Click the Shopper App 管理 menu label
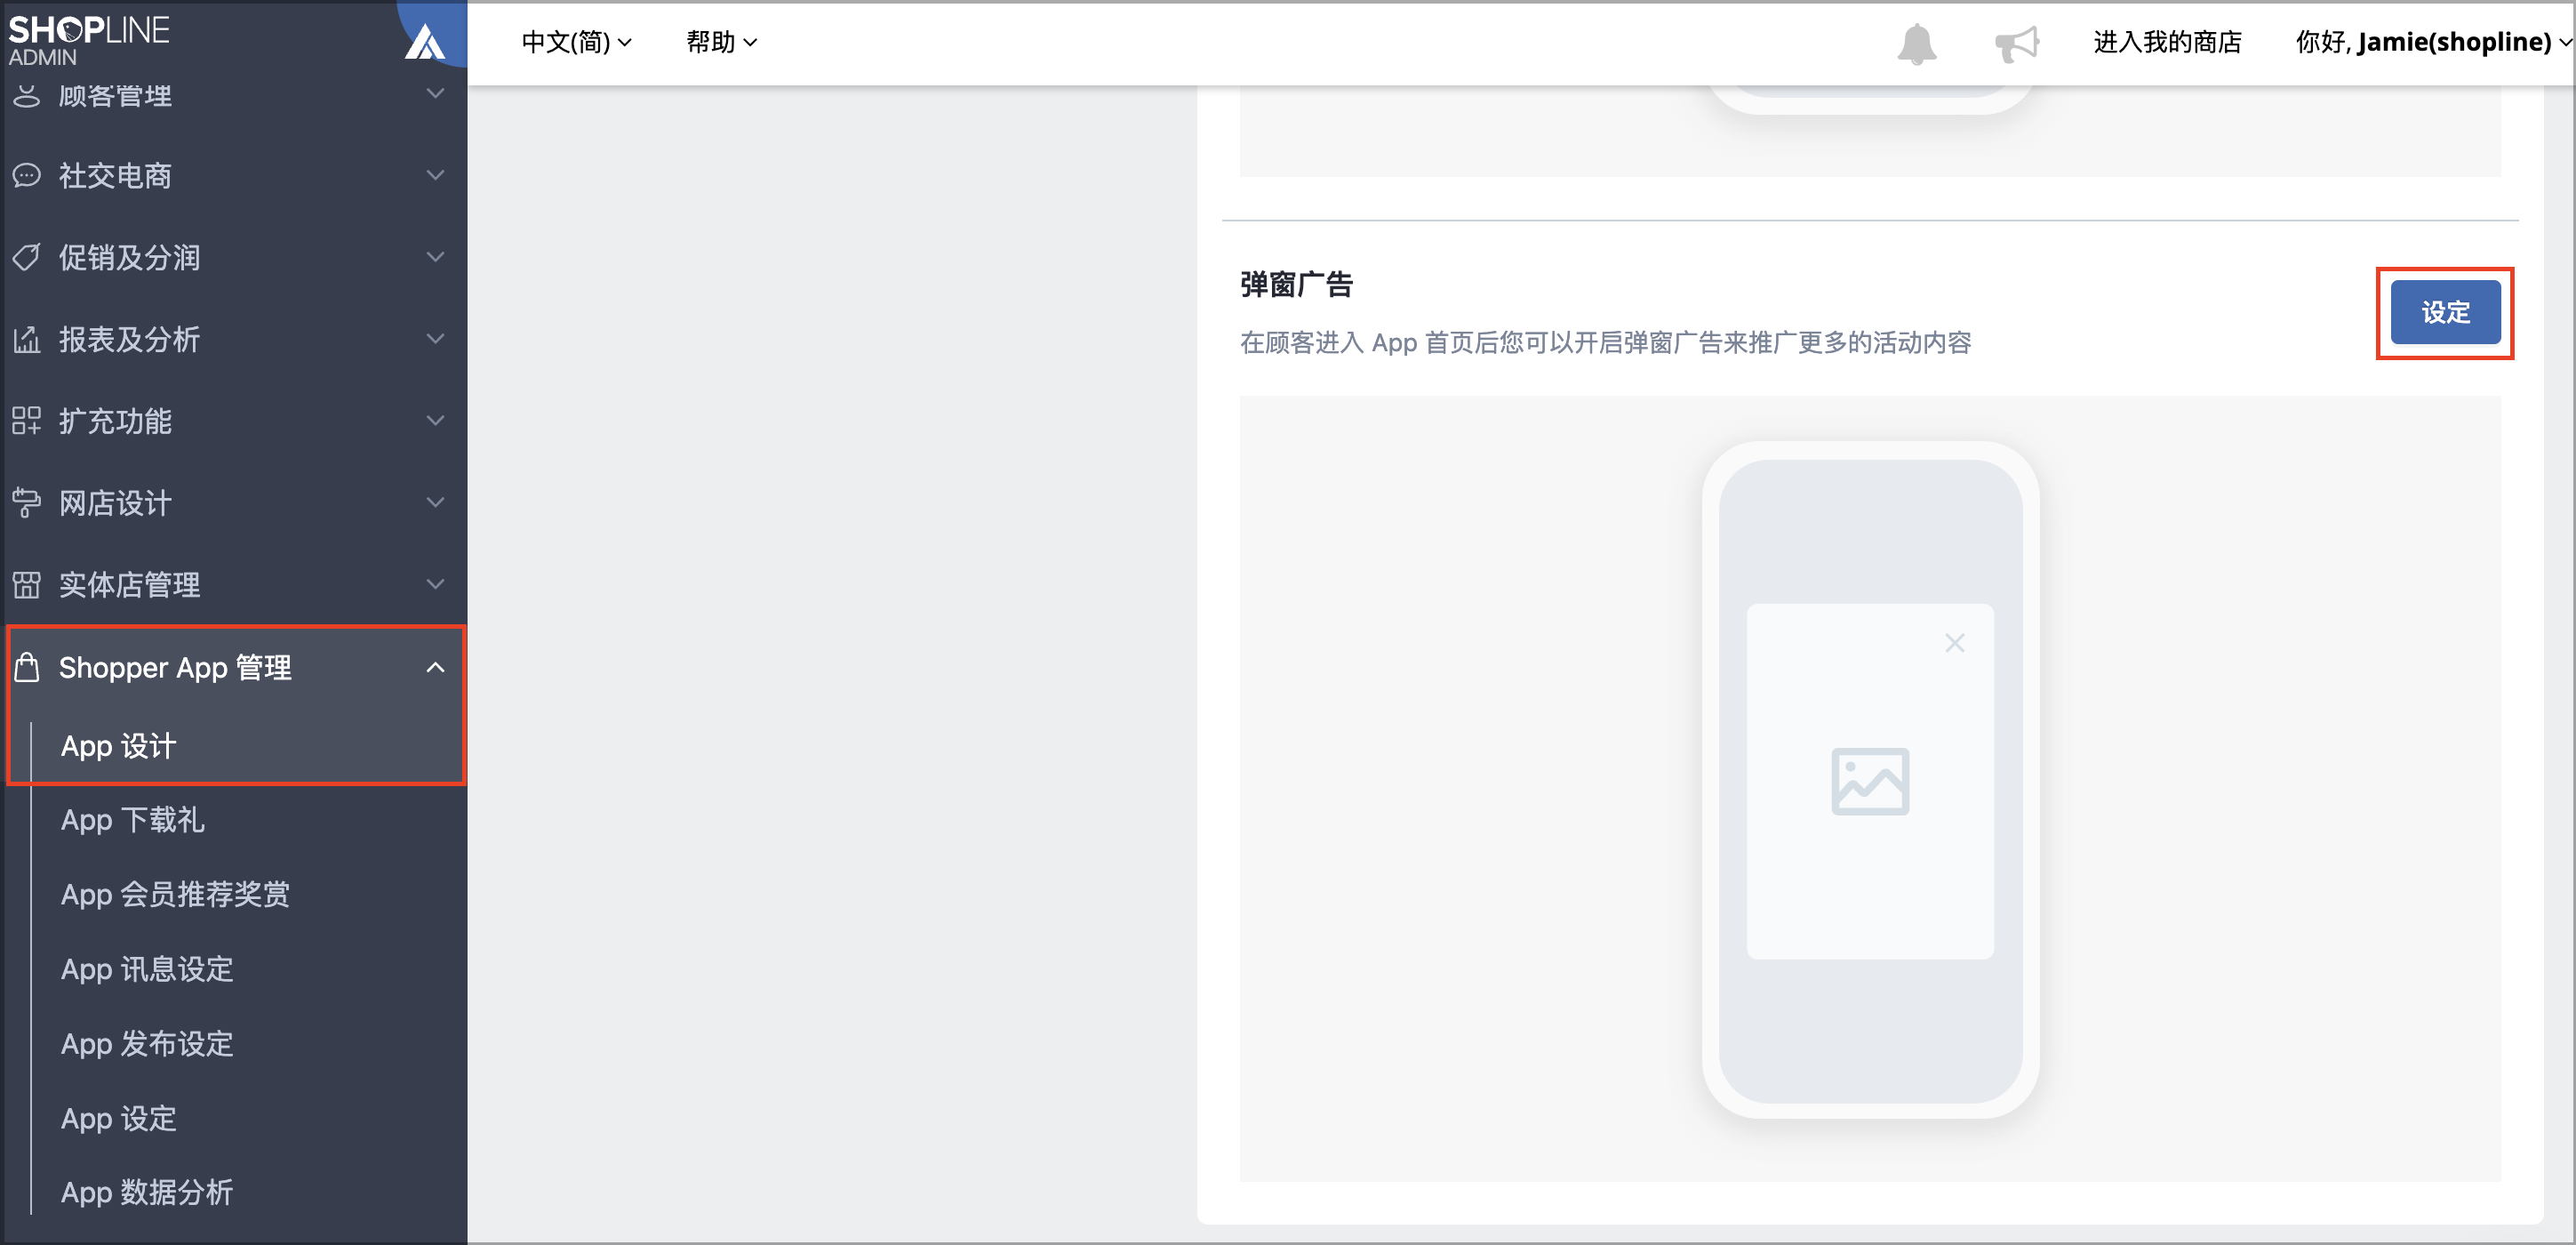Image resolution: width=2576 pixels, height=1245 pixels. [x=175, y=668]
